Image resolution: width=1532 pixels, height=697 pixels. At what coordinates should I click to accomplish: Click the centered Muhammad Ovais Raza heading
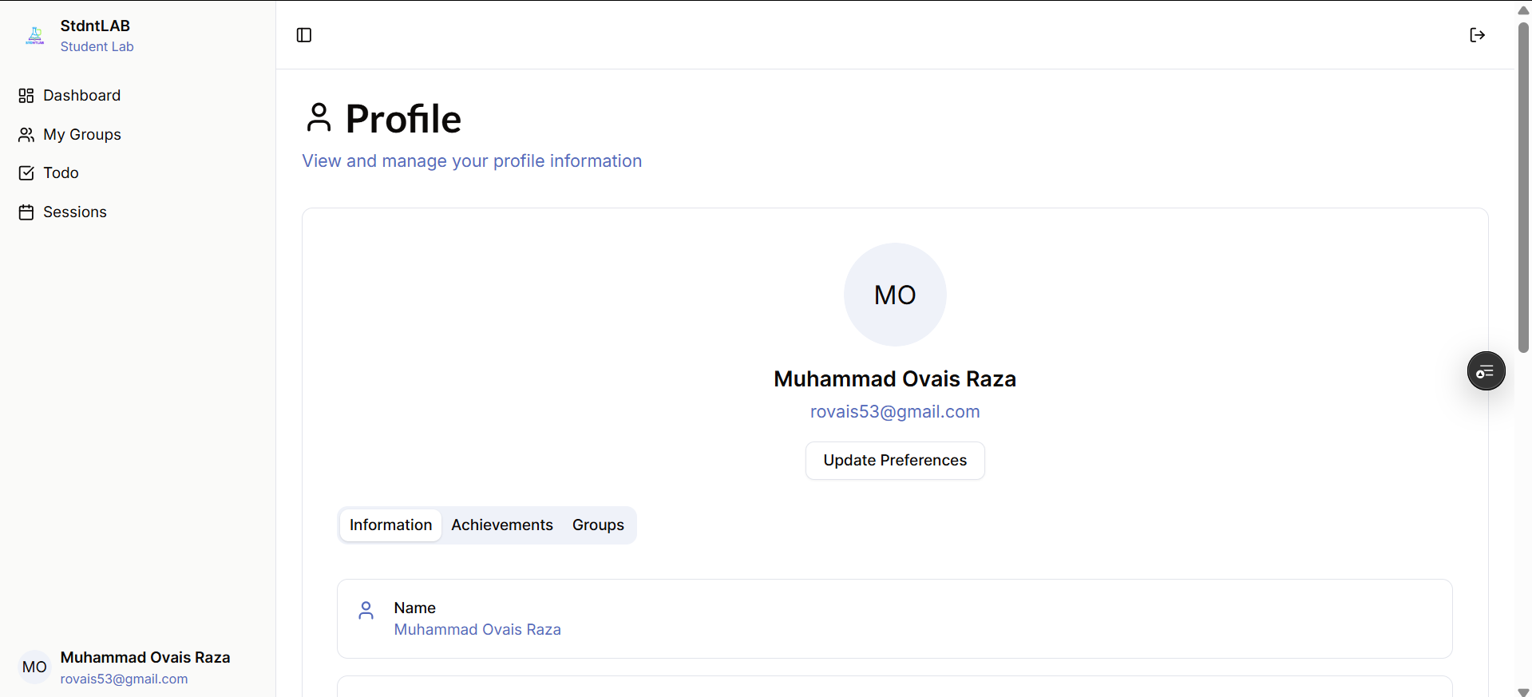(x=895, y=379)
